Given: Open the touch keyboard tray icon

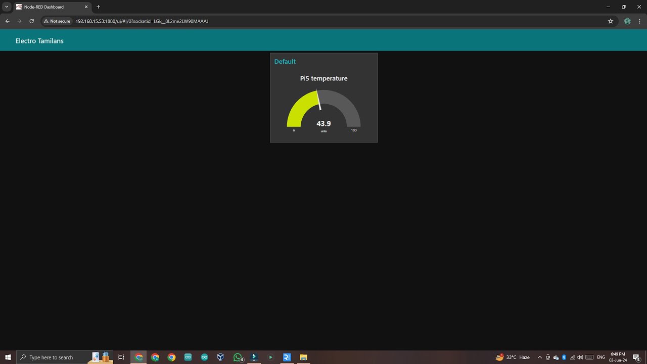Looking at the screenshot, I should tap(589, 357).
